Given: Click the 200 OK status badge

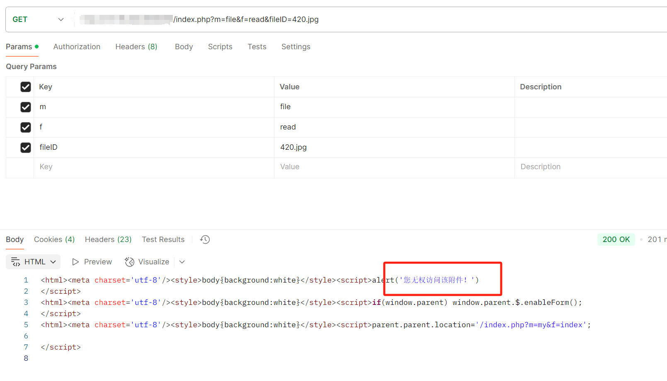Looking at the screenshot, I should click(616, 240).
